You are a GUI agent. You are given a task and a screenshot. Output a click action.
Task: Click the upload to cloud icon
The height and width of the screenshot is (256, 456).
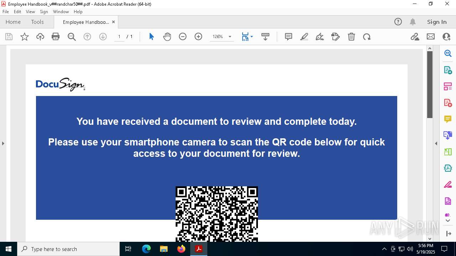point(40,37)
